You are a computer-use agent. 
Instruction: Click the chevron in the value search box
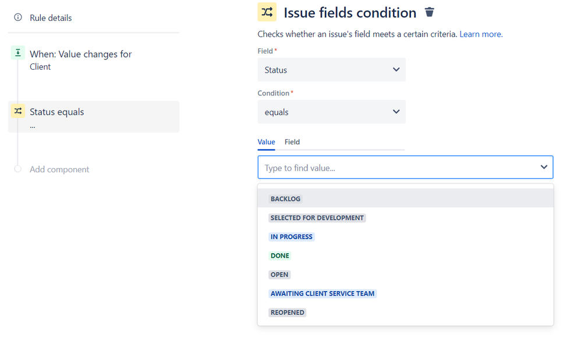(x=544, y=168)
